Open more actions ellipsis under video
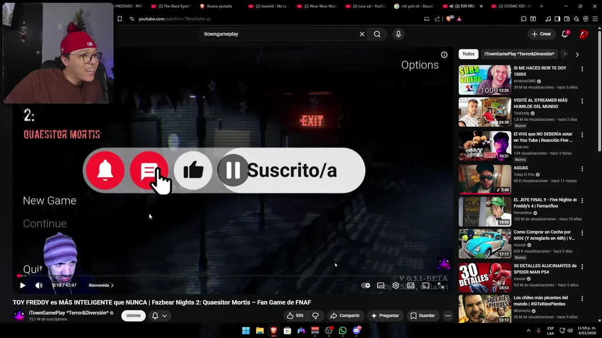Screen dimensions: 602x338 pos(448,315)
